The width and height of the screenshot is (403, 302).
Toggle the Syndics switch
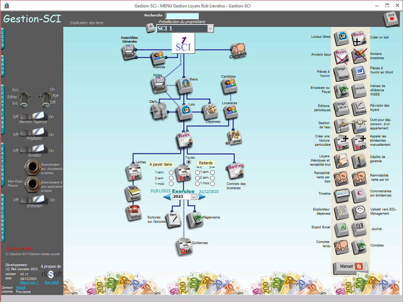click(34, 150)
